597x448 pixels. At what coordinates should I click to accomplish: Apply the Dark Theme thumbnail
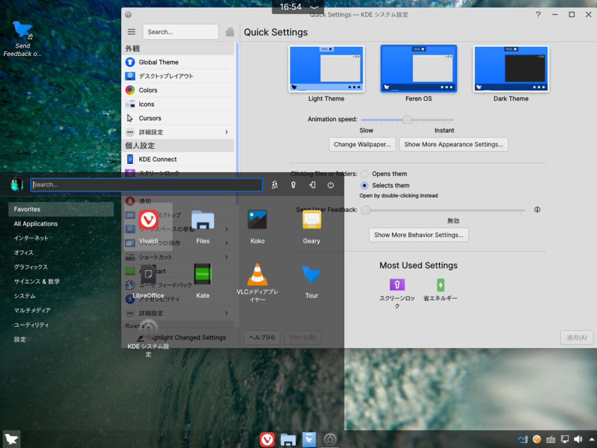tap(511, 69)
